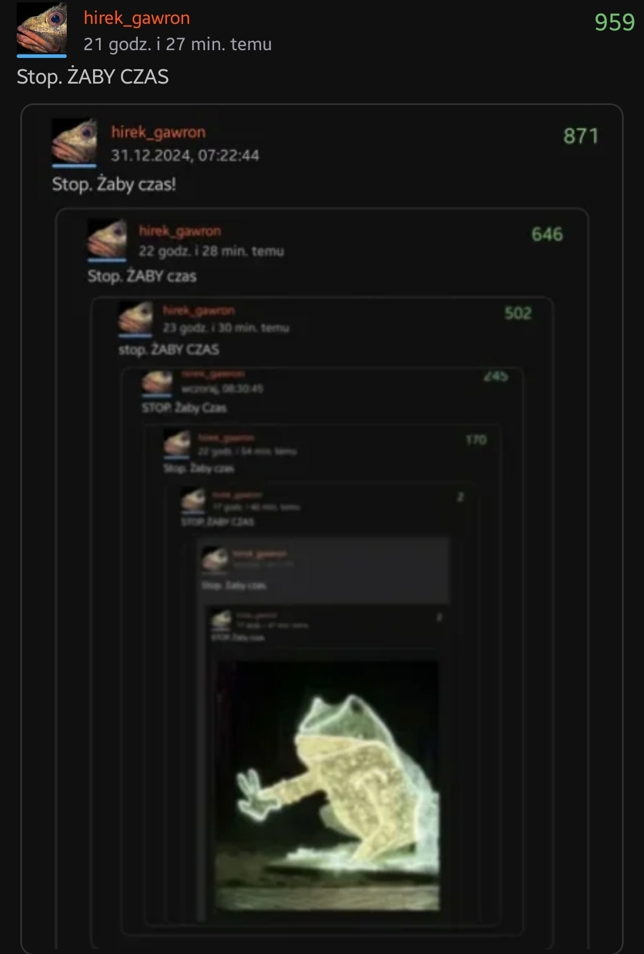Click the 959 vote count

point(615,22)
